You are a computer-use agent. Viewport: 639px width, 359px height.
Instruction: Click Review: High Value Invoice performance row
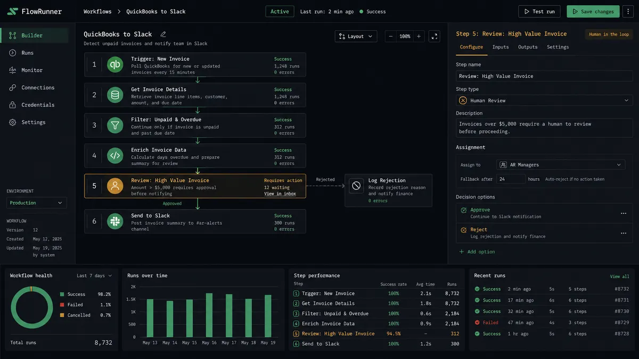point(376,333)
